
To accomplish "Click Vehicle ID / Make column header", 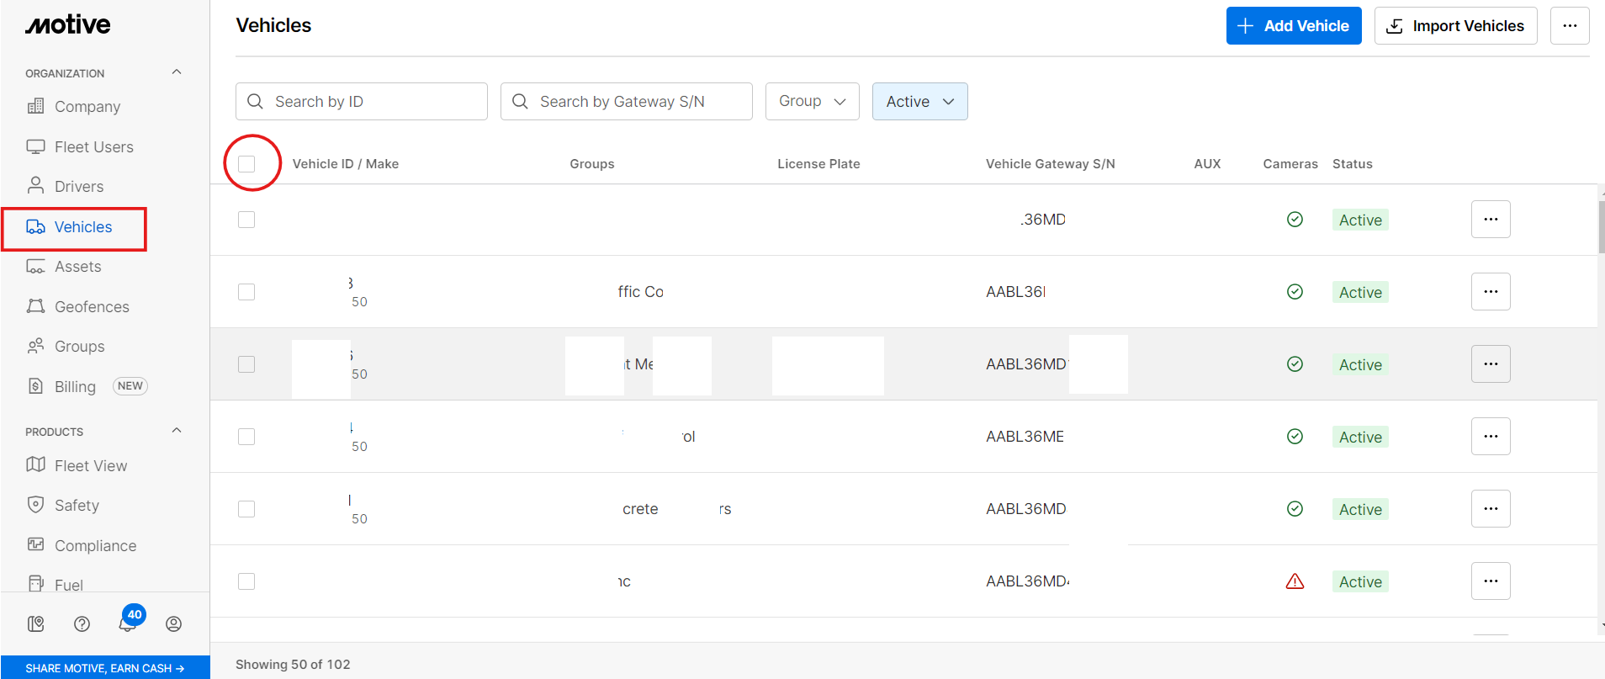I will coord(346,163).
